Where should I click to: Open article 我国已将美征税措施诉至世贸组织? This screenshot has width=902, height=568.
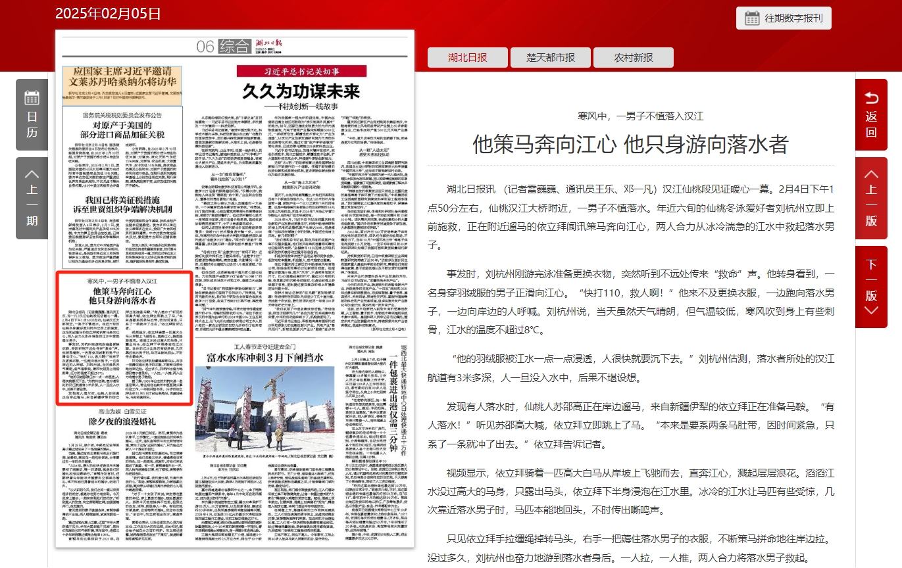pos(124,204)
